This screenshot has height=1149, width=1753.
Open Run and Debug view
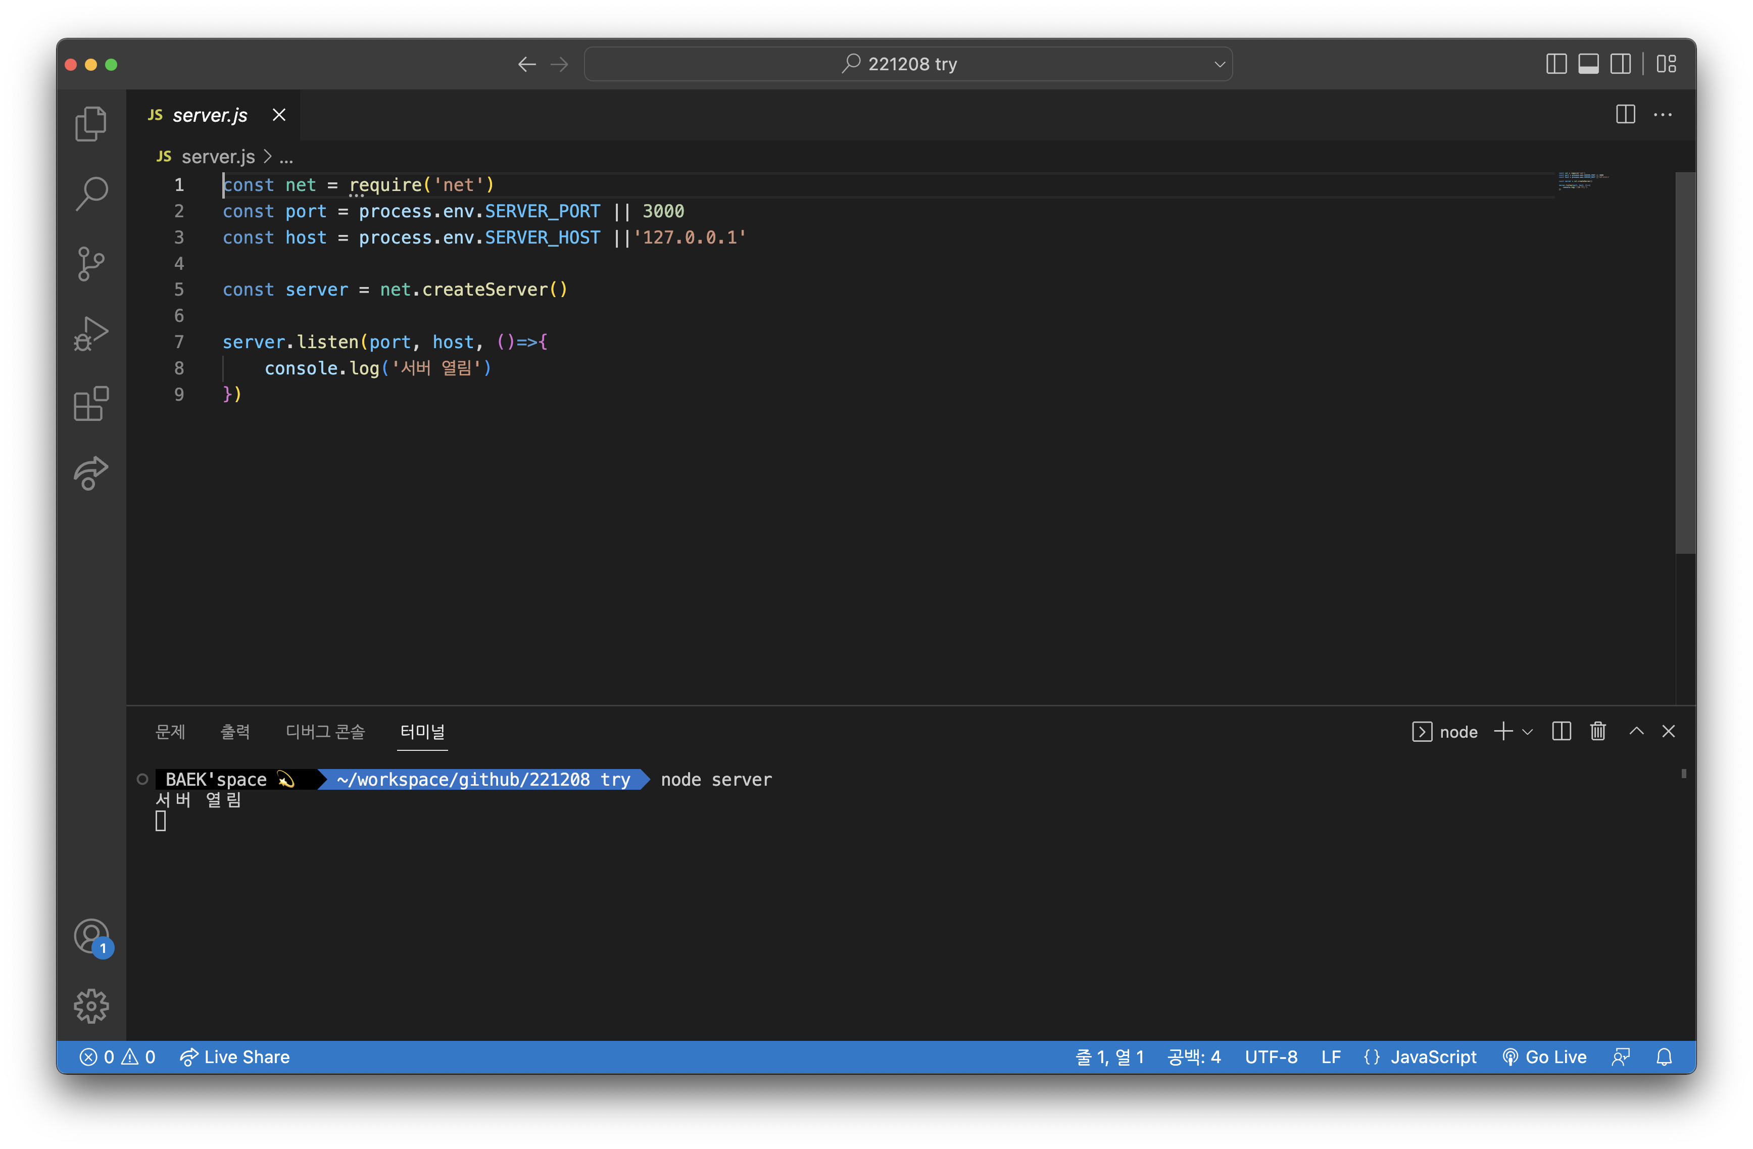90,333
